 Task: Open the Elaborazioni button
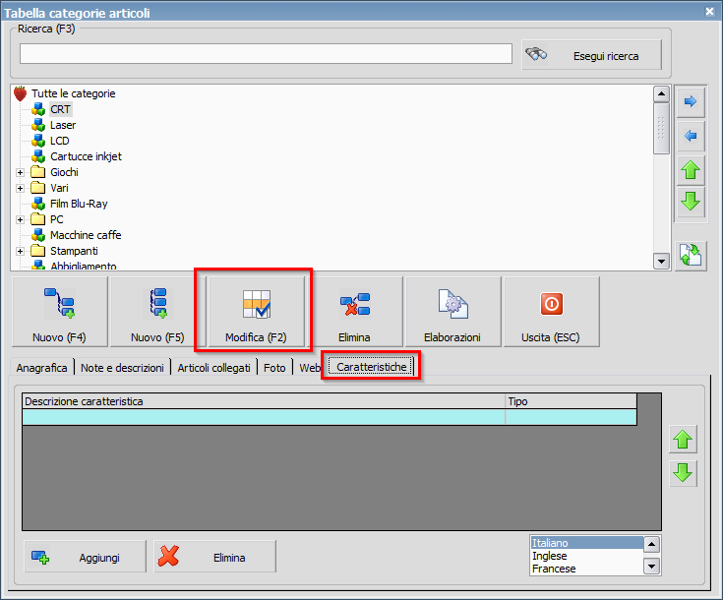coord(452,312)
